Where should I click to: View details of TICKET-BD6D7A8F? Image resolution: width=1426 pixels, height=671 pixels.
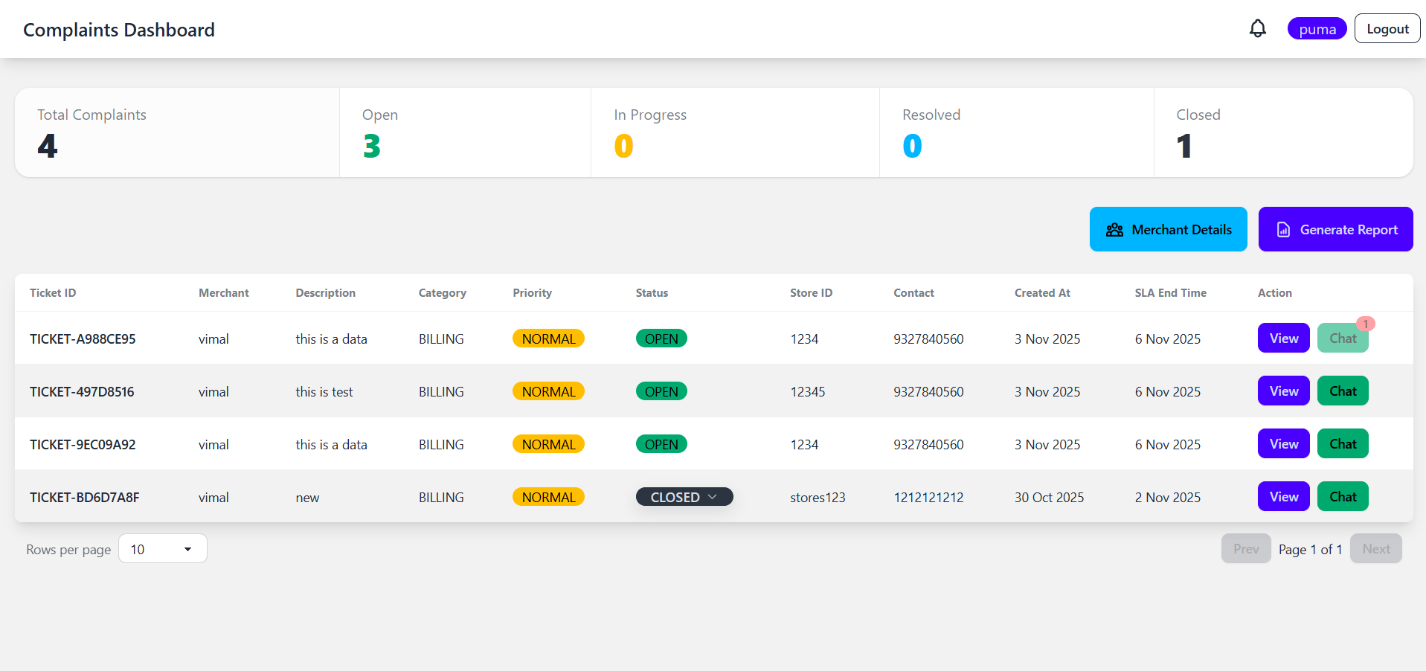[x=1282, y=496]
